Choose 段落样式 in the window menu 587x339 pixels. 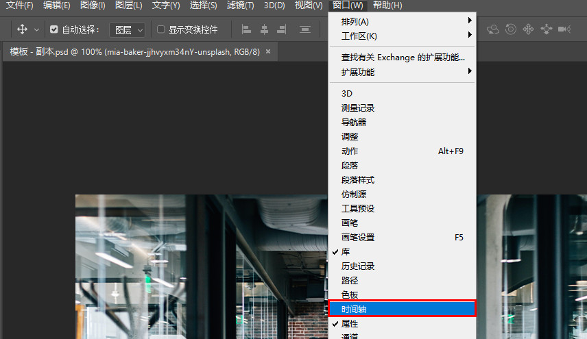402,180
